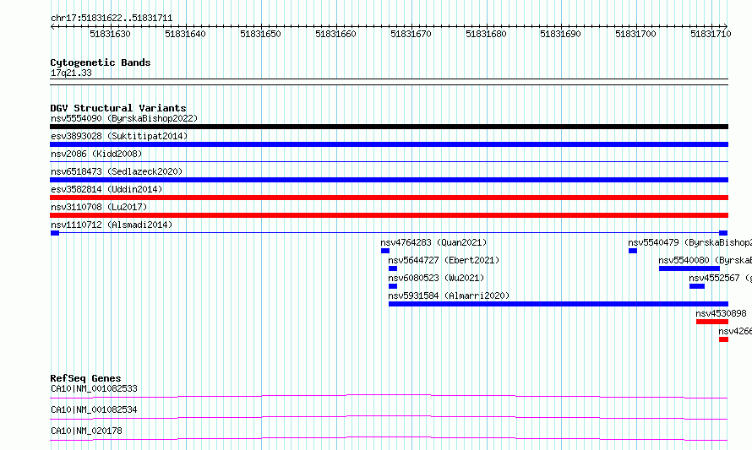
Task: Open CA10|NM_001082533 gene label
Action: (94, 388)
